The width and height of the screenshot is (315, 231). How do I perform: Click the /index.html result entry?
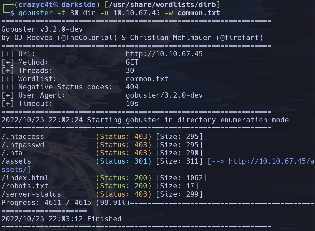(x=25, y=178)
